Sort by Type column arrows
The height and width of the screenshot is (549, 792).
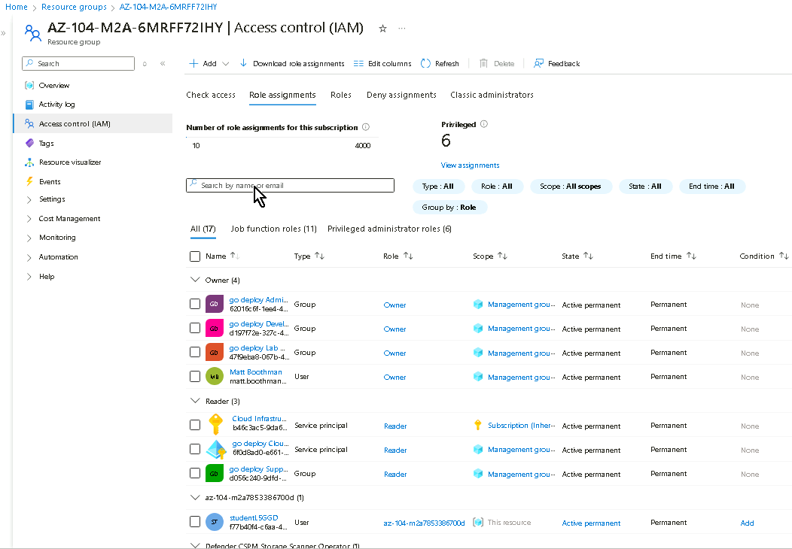[x=319, y=256]
